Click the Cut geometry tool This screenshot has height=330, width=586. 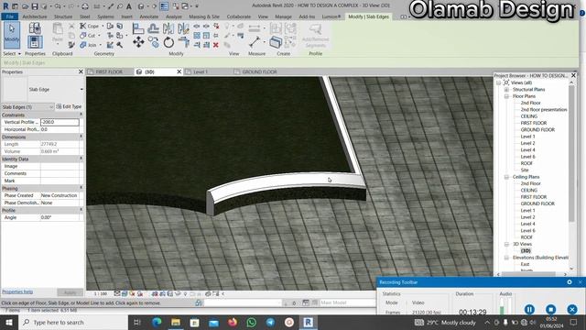click(x=88, y=35)
